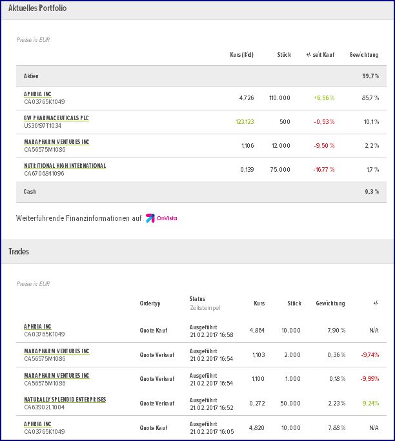The height and width of the screenshot is (441, 395).
Task: Select the Cash row in portfolio
Action: point(30,192)
